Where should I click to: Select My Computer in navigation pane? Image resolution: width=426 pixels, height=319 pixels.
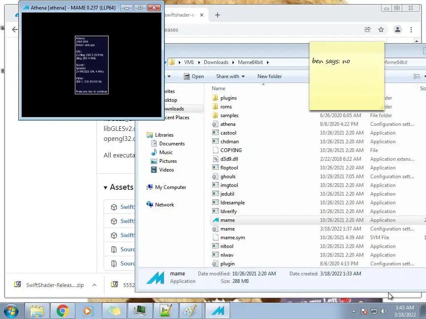pos(170,187)
